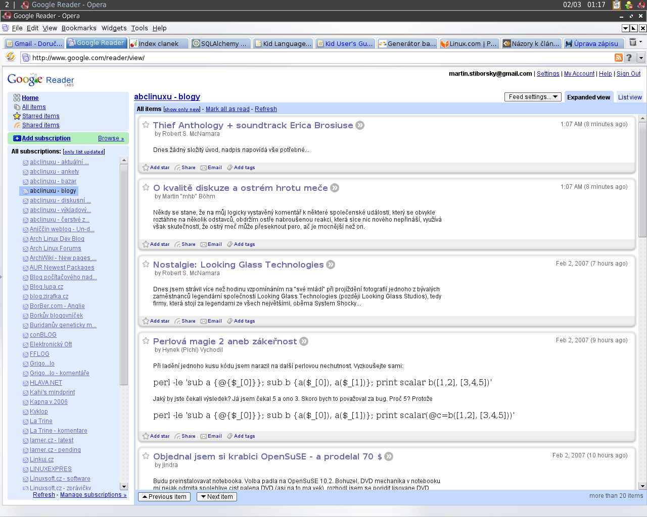Open the Settings link

(x=548, y=74)
